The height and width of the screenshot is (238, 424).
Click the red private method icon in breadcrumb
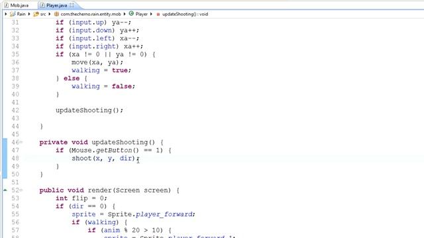coord(158,15)
